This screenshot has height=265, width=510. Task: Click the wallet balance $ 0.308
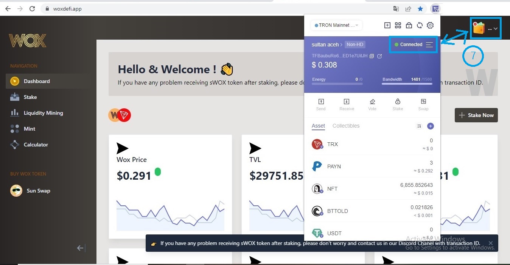coord(324,65)
